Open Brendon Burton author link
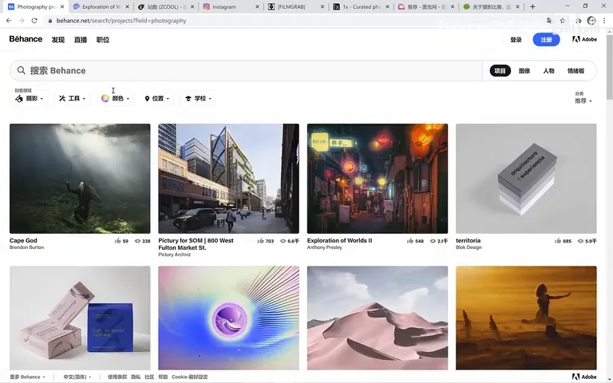613x383 pixels. (x=26, y=247)
